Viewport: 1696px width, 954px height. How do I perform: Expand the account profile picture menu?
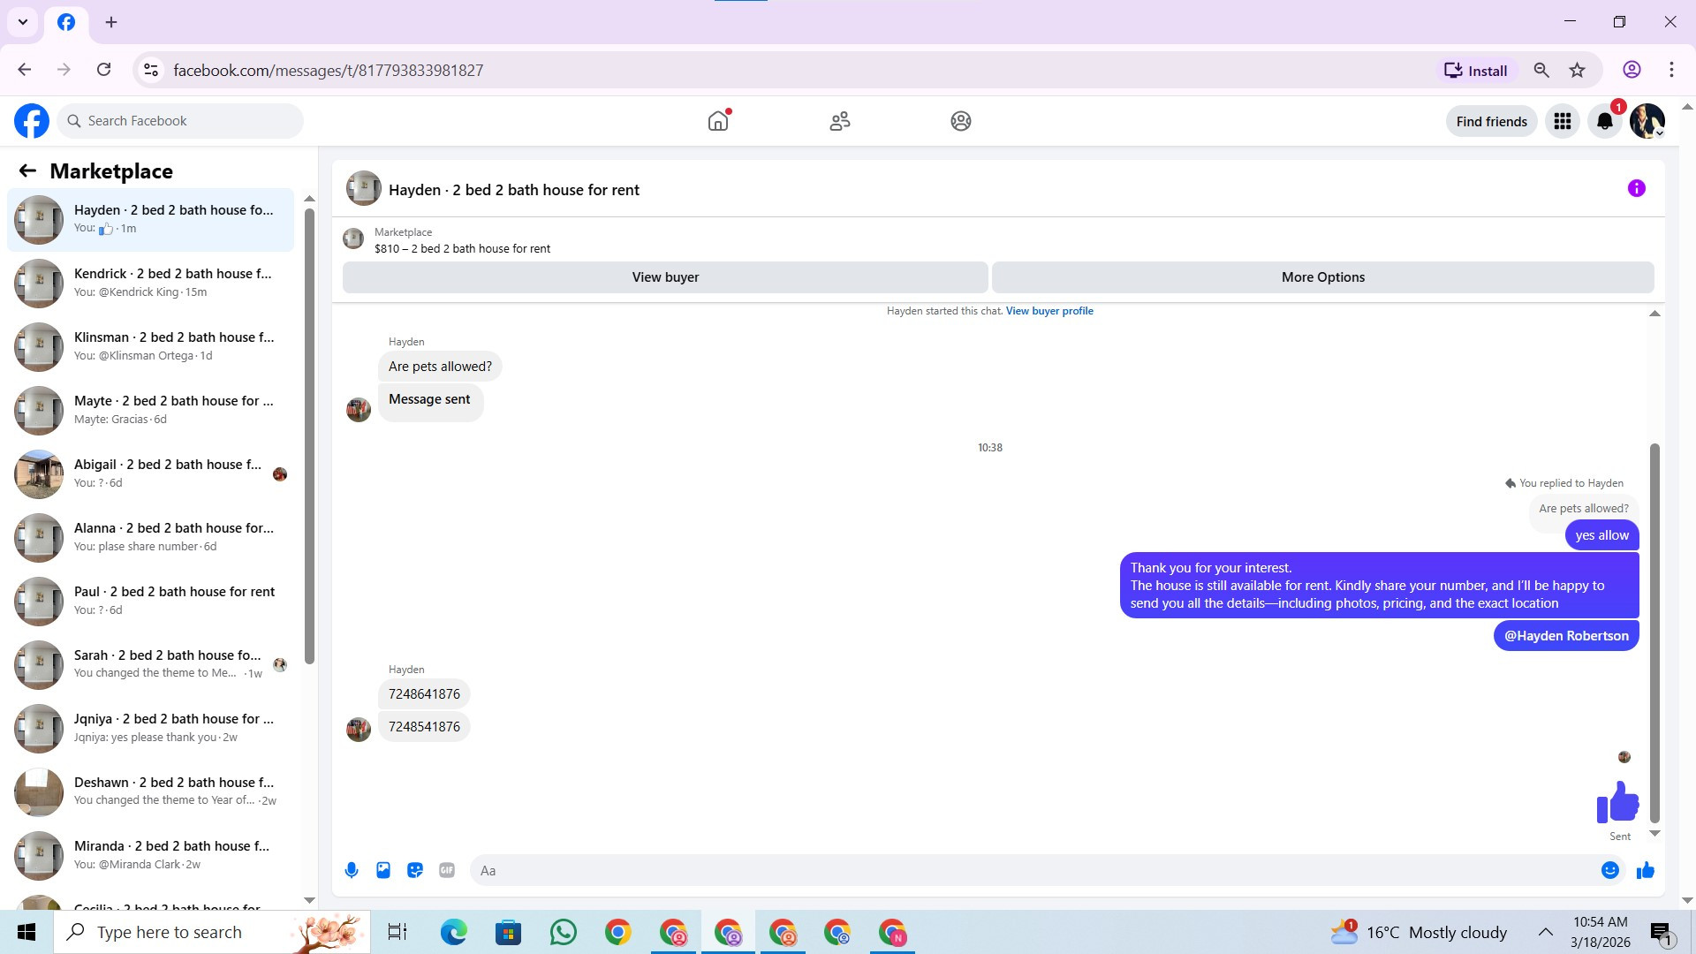tap(1647, 121)
